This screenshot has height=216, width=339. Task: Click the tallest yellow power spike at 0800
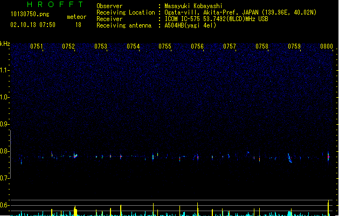tap(328, 208)
